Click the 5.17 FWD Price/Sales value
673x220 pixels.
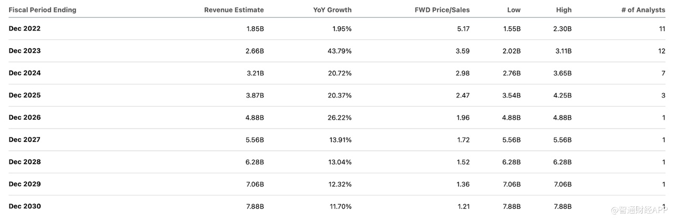[463, 29]
